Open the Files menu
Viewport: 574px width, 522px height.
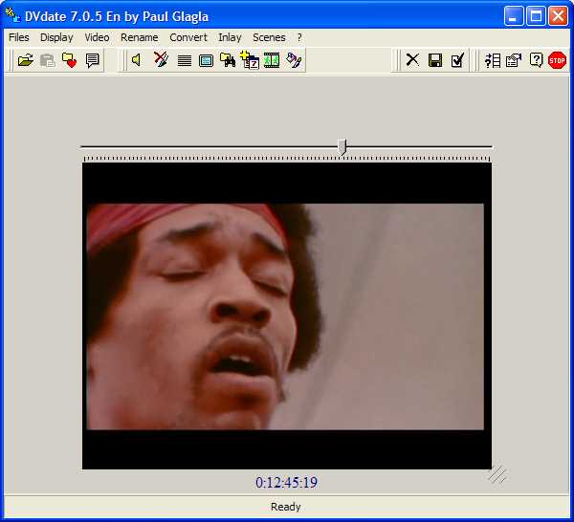click(x=19, y=37)
